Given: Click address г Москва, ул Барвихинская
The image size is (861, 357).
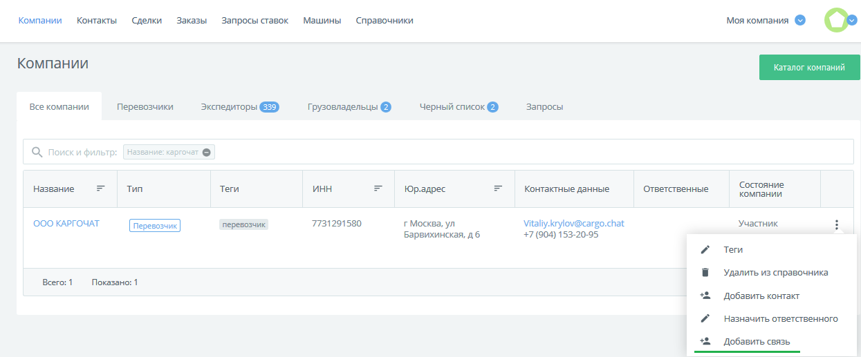Looking at the screenshot, I should click(442, 229).
